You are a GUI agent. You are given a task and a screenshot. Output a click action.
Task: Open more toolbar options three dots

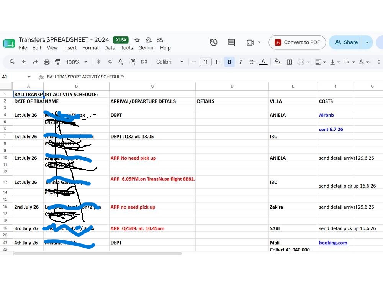tap(379, 62)
